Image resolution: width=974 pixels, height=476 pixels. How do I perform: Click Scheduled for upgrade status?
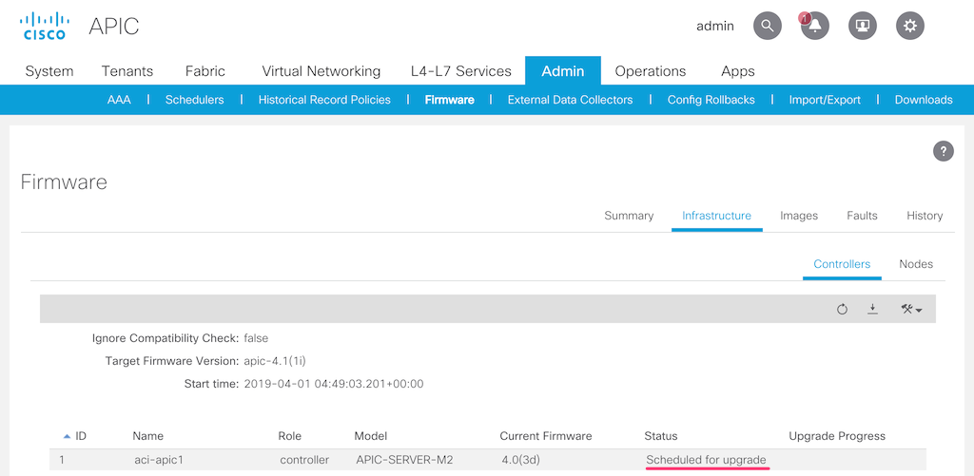click(707, 460)
